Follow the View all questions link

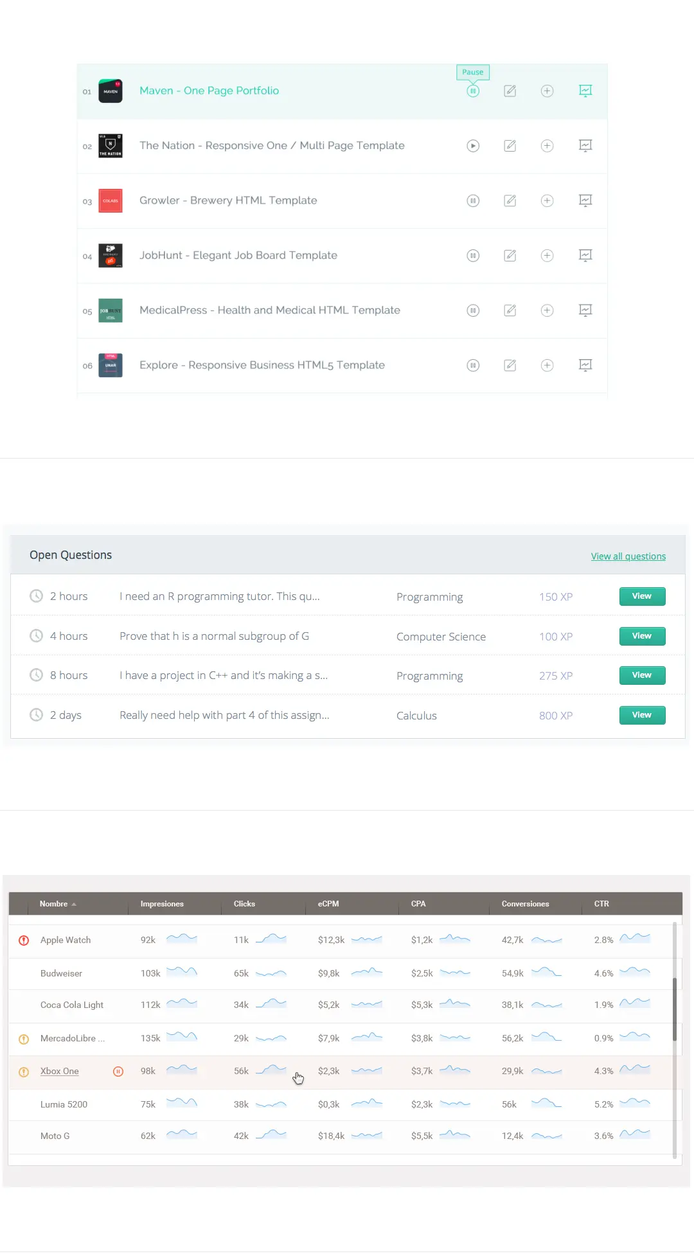[x=628, y=556]
